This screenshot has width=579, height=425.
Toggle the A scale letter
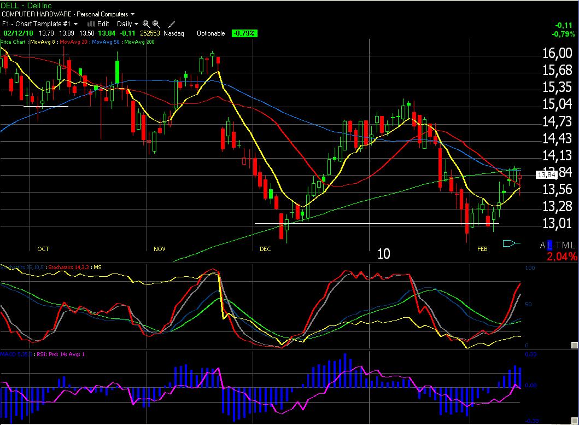tap(543, 245)
